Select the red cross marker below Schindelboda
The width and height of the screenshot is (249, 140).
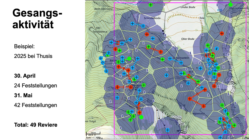(147, 34)
